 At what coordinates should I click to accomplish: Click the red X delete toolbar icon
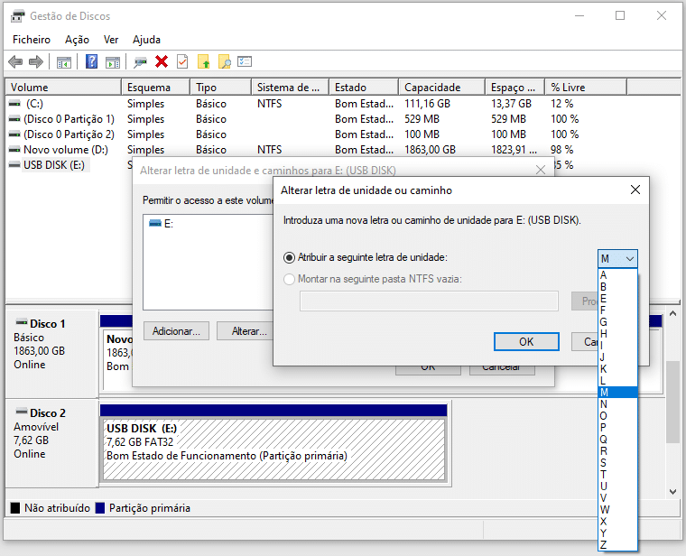(162, 61)
